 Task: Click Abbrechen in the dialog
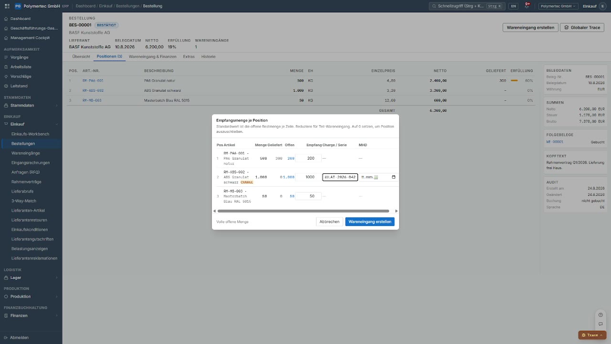pyautogui.click(x=329, y=222)
